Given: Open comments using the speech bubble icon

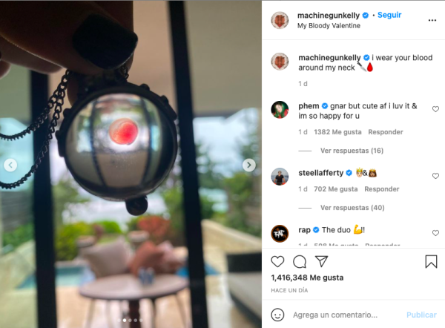Looking at the screenshot, I should coord(300,261).
